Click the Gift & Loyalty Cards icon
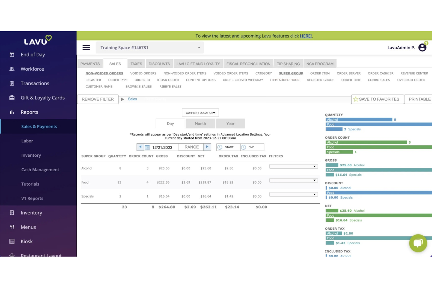Viewport: 432px width, 288px height. click(x=12, y=98)
